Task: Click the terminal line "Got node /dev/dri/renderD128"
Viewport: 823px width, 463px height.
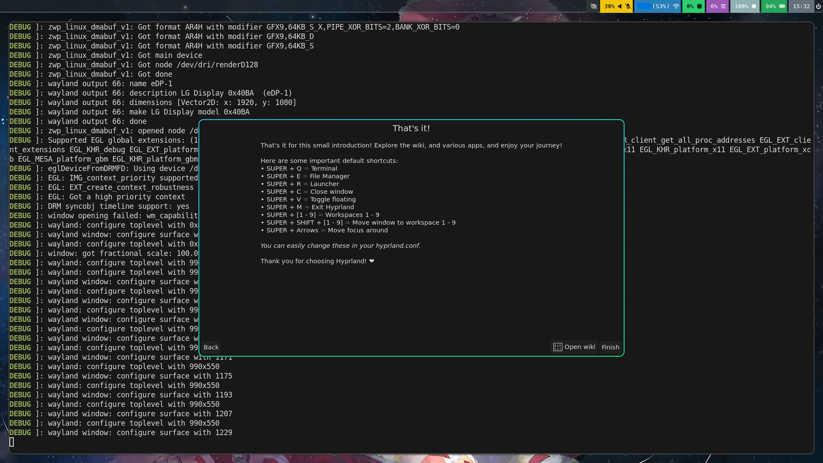Action: coord(134,65)
